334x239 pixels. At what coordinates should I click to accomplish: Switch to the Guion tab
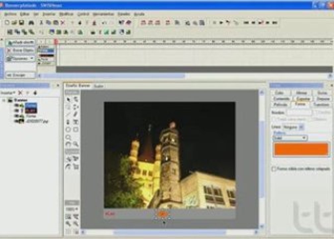pyautogui.click(x=99, y=86)
